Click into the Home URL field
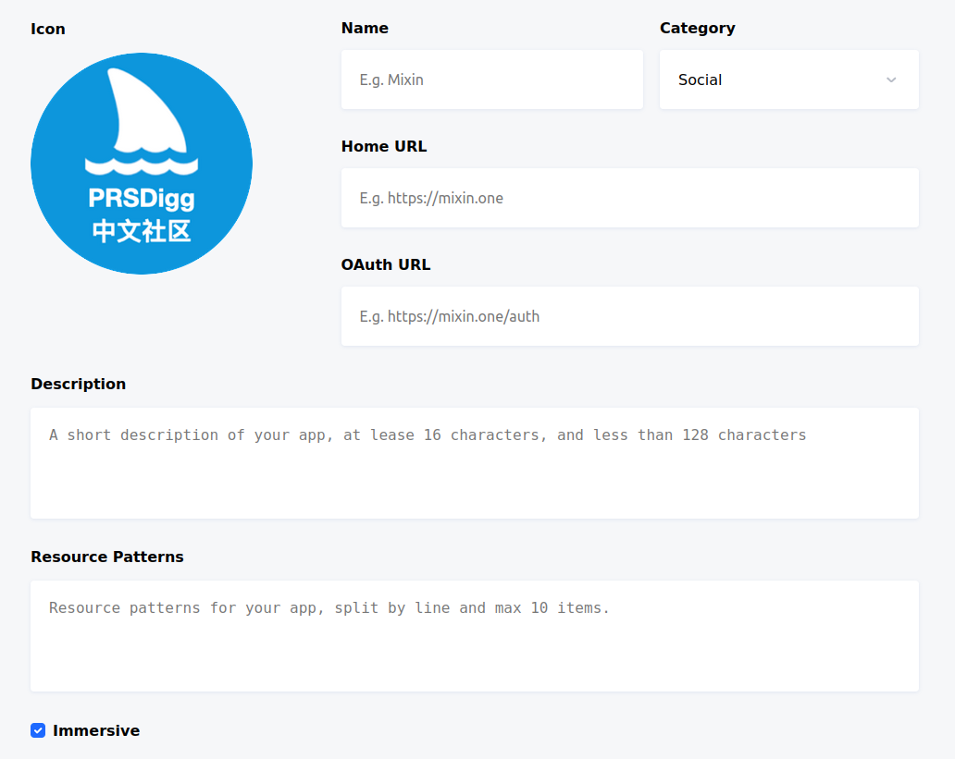Image resolution: width=955 pixels, height=759 pixels. (629, 198)
